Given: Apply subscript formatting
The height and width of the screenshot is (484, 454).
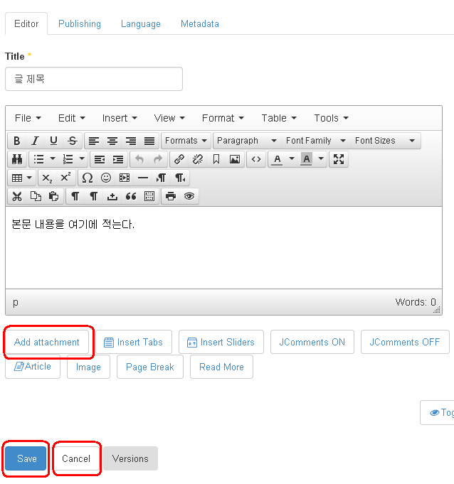Looking at the screenshot, I should click(47, 178).
